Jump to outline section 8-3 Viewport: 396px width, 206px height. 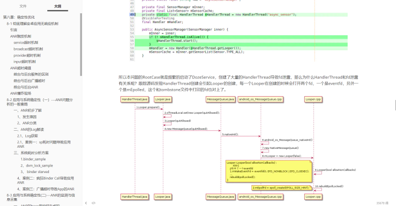click(x=41, y=197)
